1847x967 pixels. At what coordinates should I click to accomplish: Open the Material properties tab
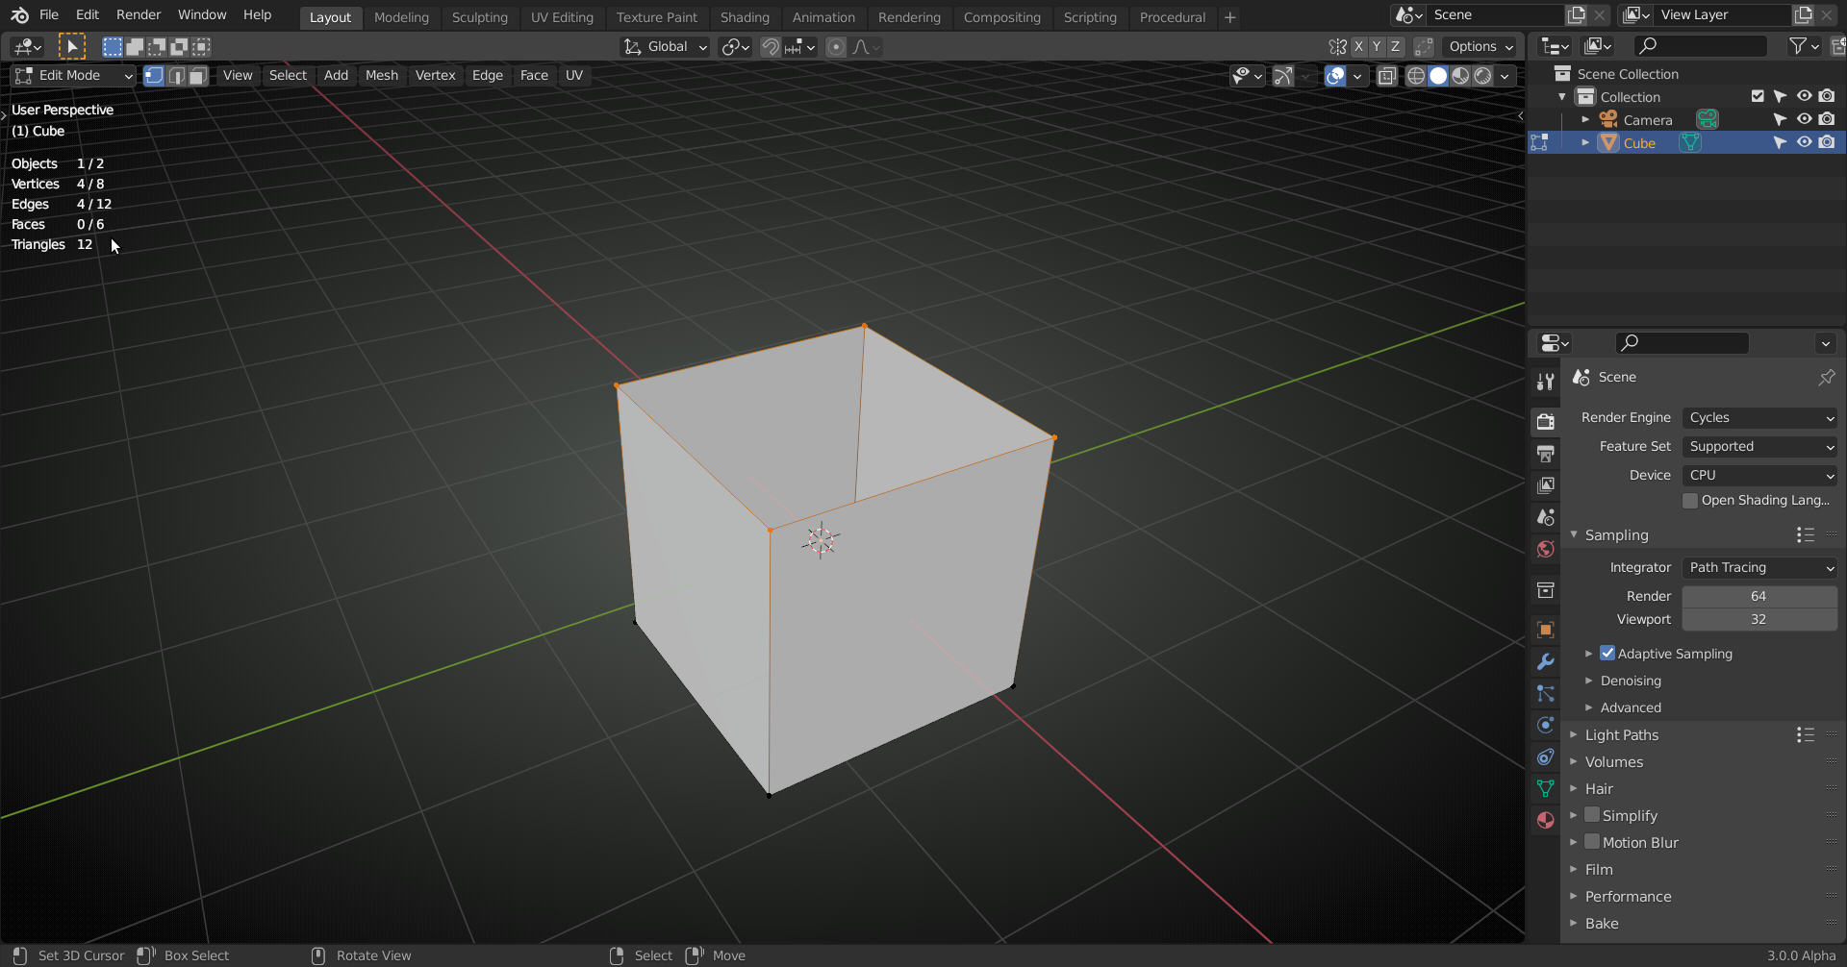point(1546,820)
